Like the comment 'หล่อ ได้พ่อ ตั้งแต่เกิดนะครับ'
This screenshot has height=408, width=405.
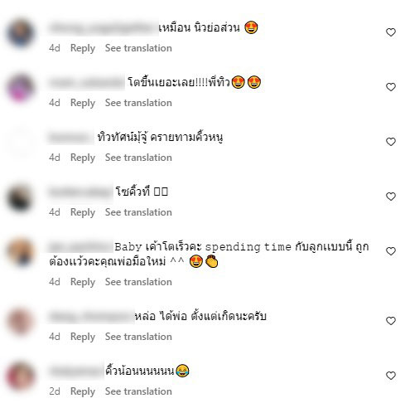pos(391,321)
